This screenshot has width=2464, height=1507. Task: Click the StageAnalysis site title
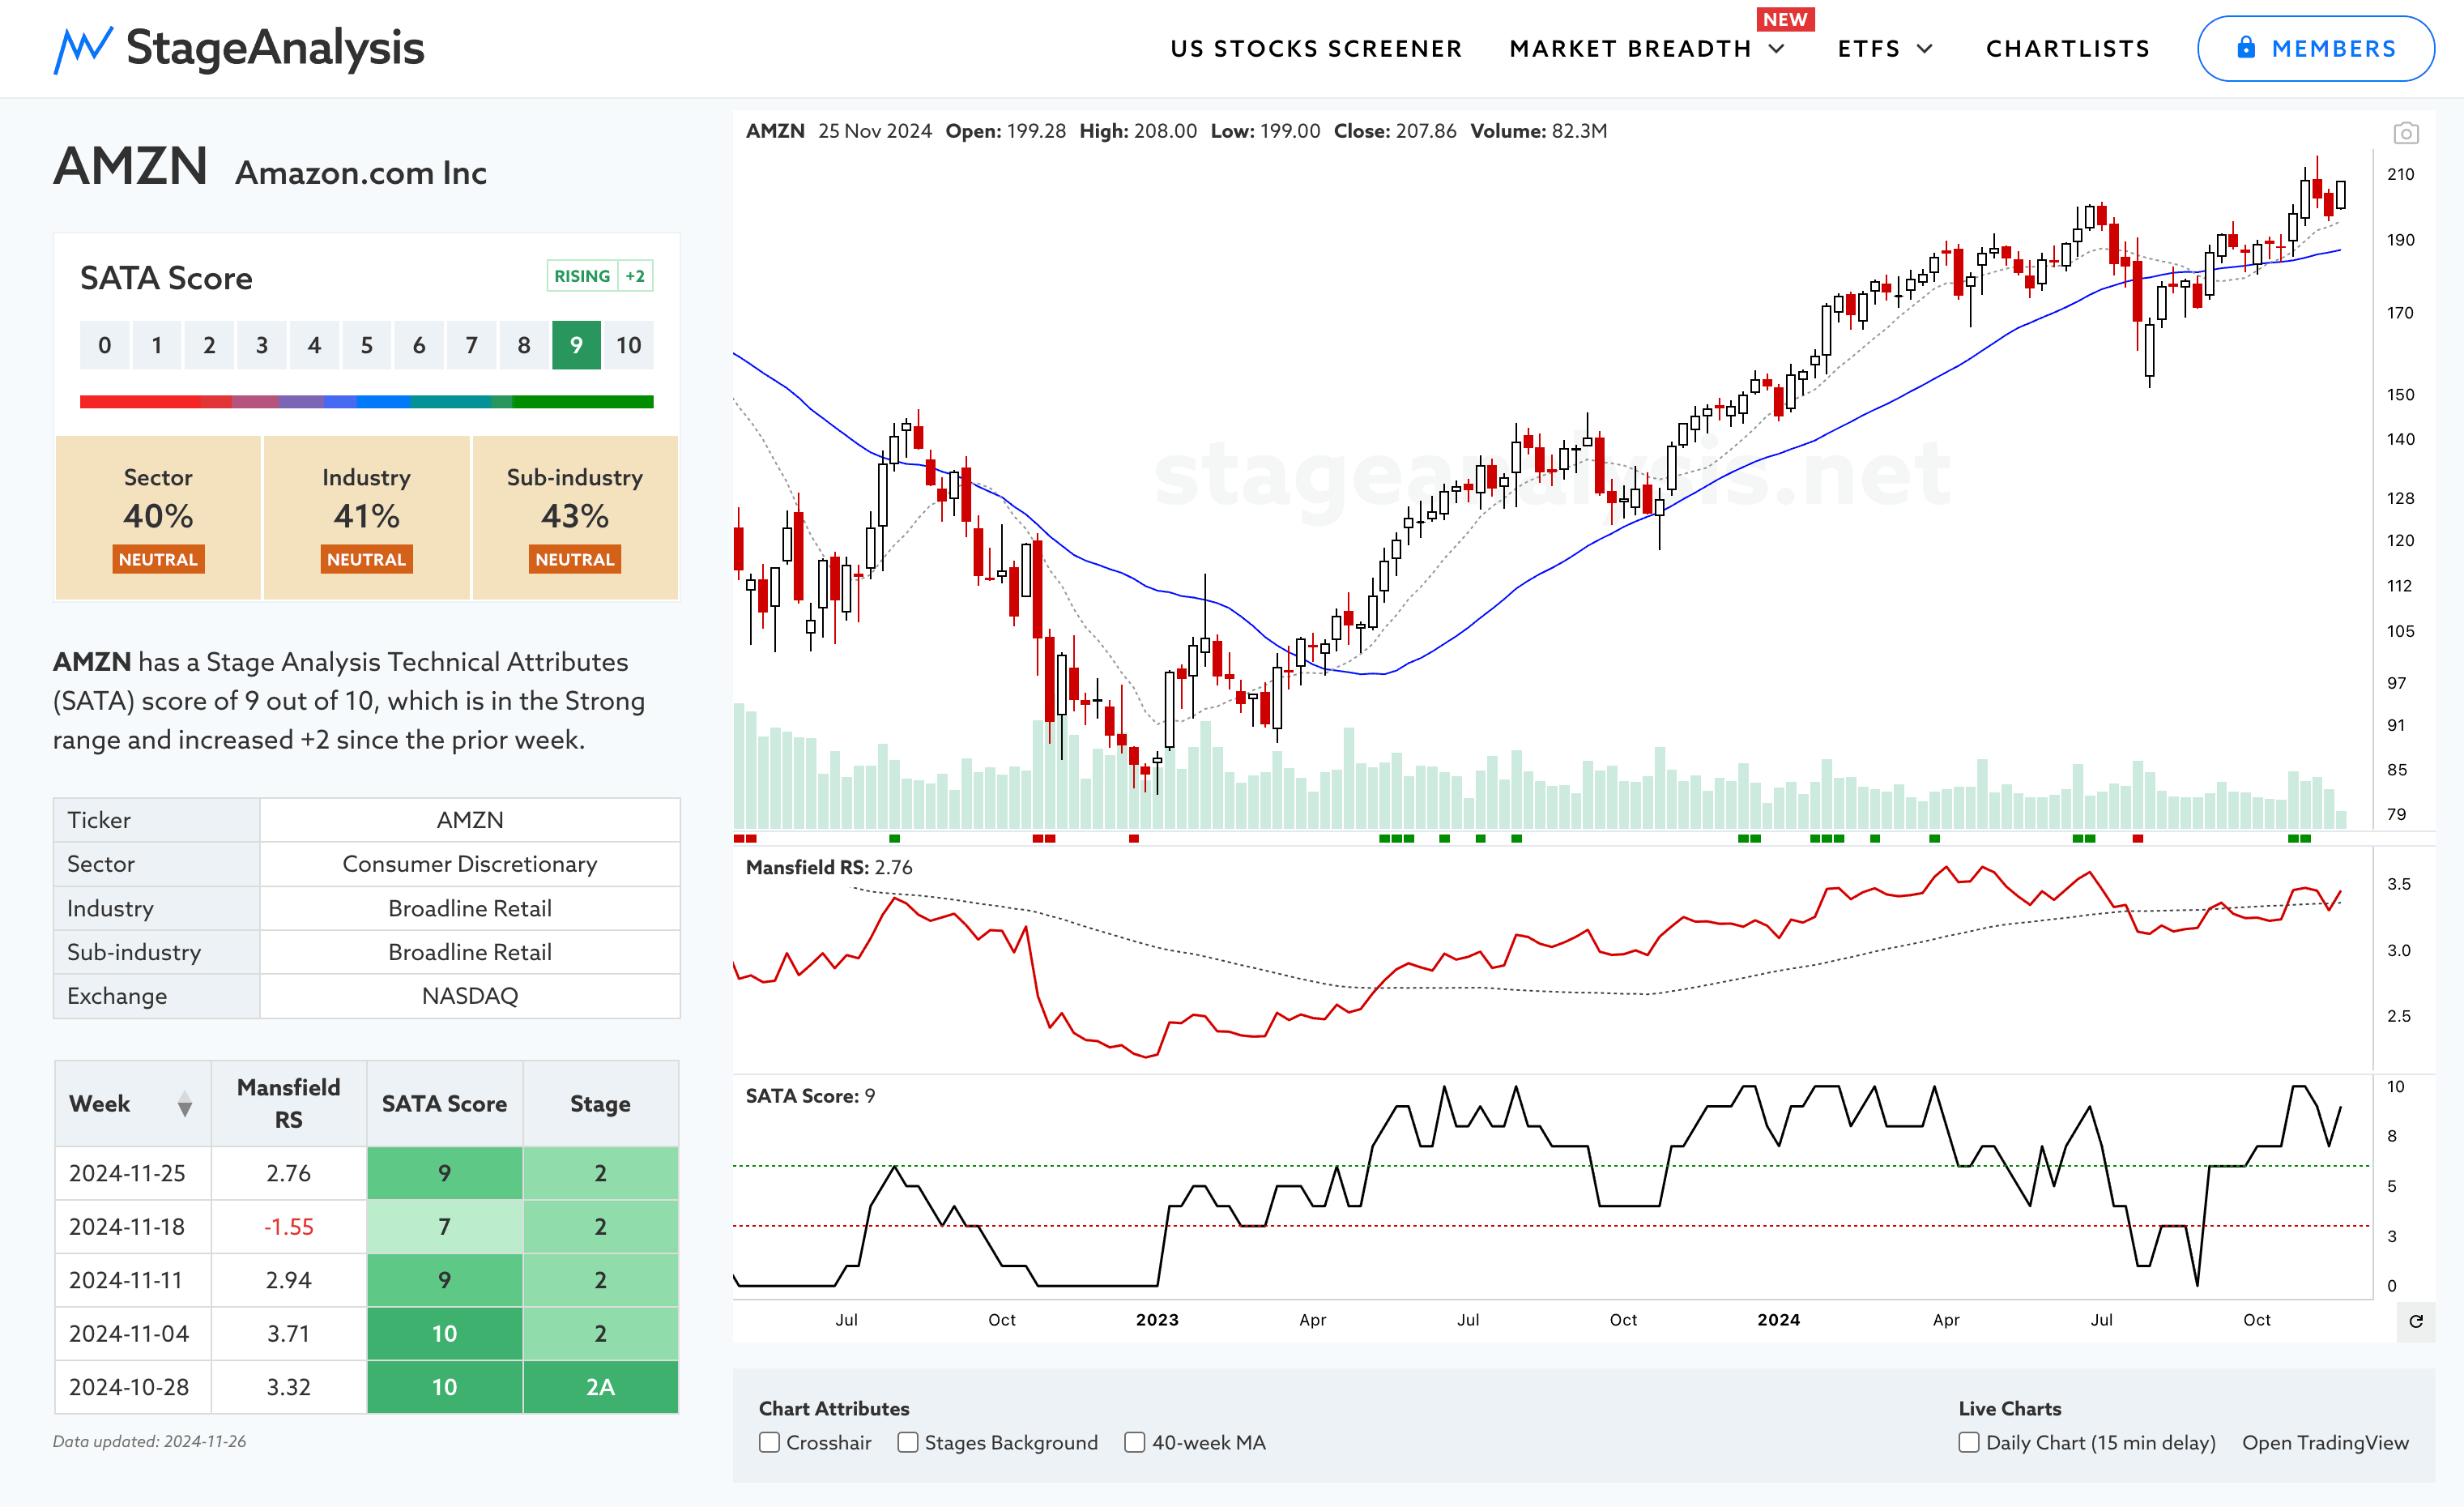275,48
